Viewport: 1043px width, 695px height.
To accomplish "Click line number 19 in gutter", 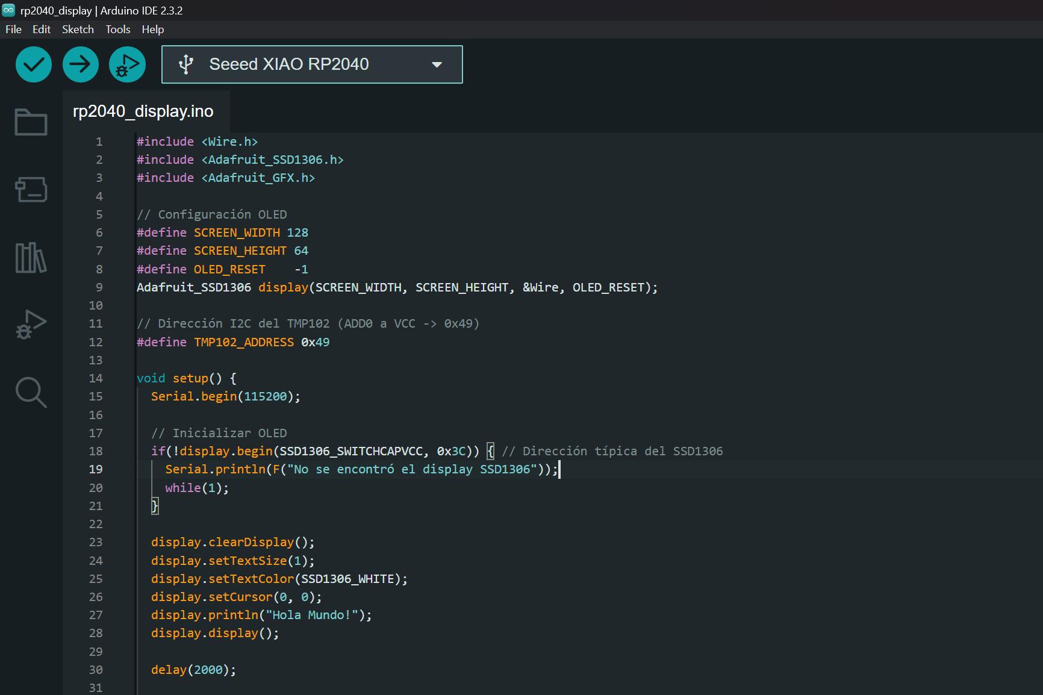I will (96, 469).
